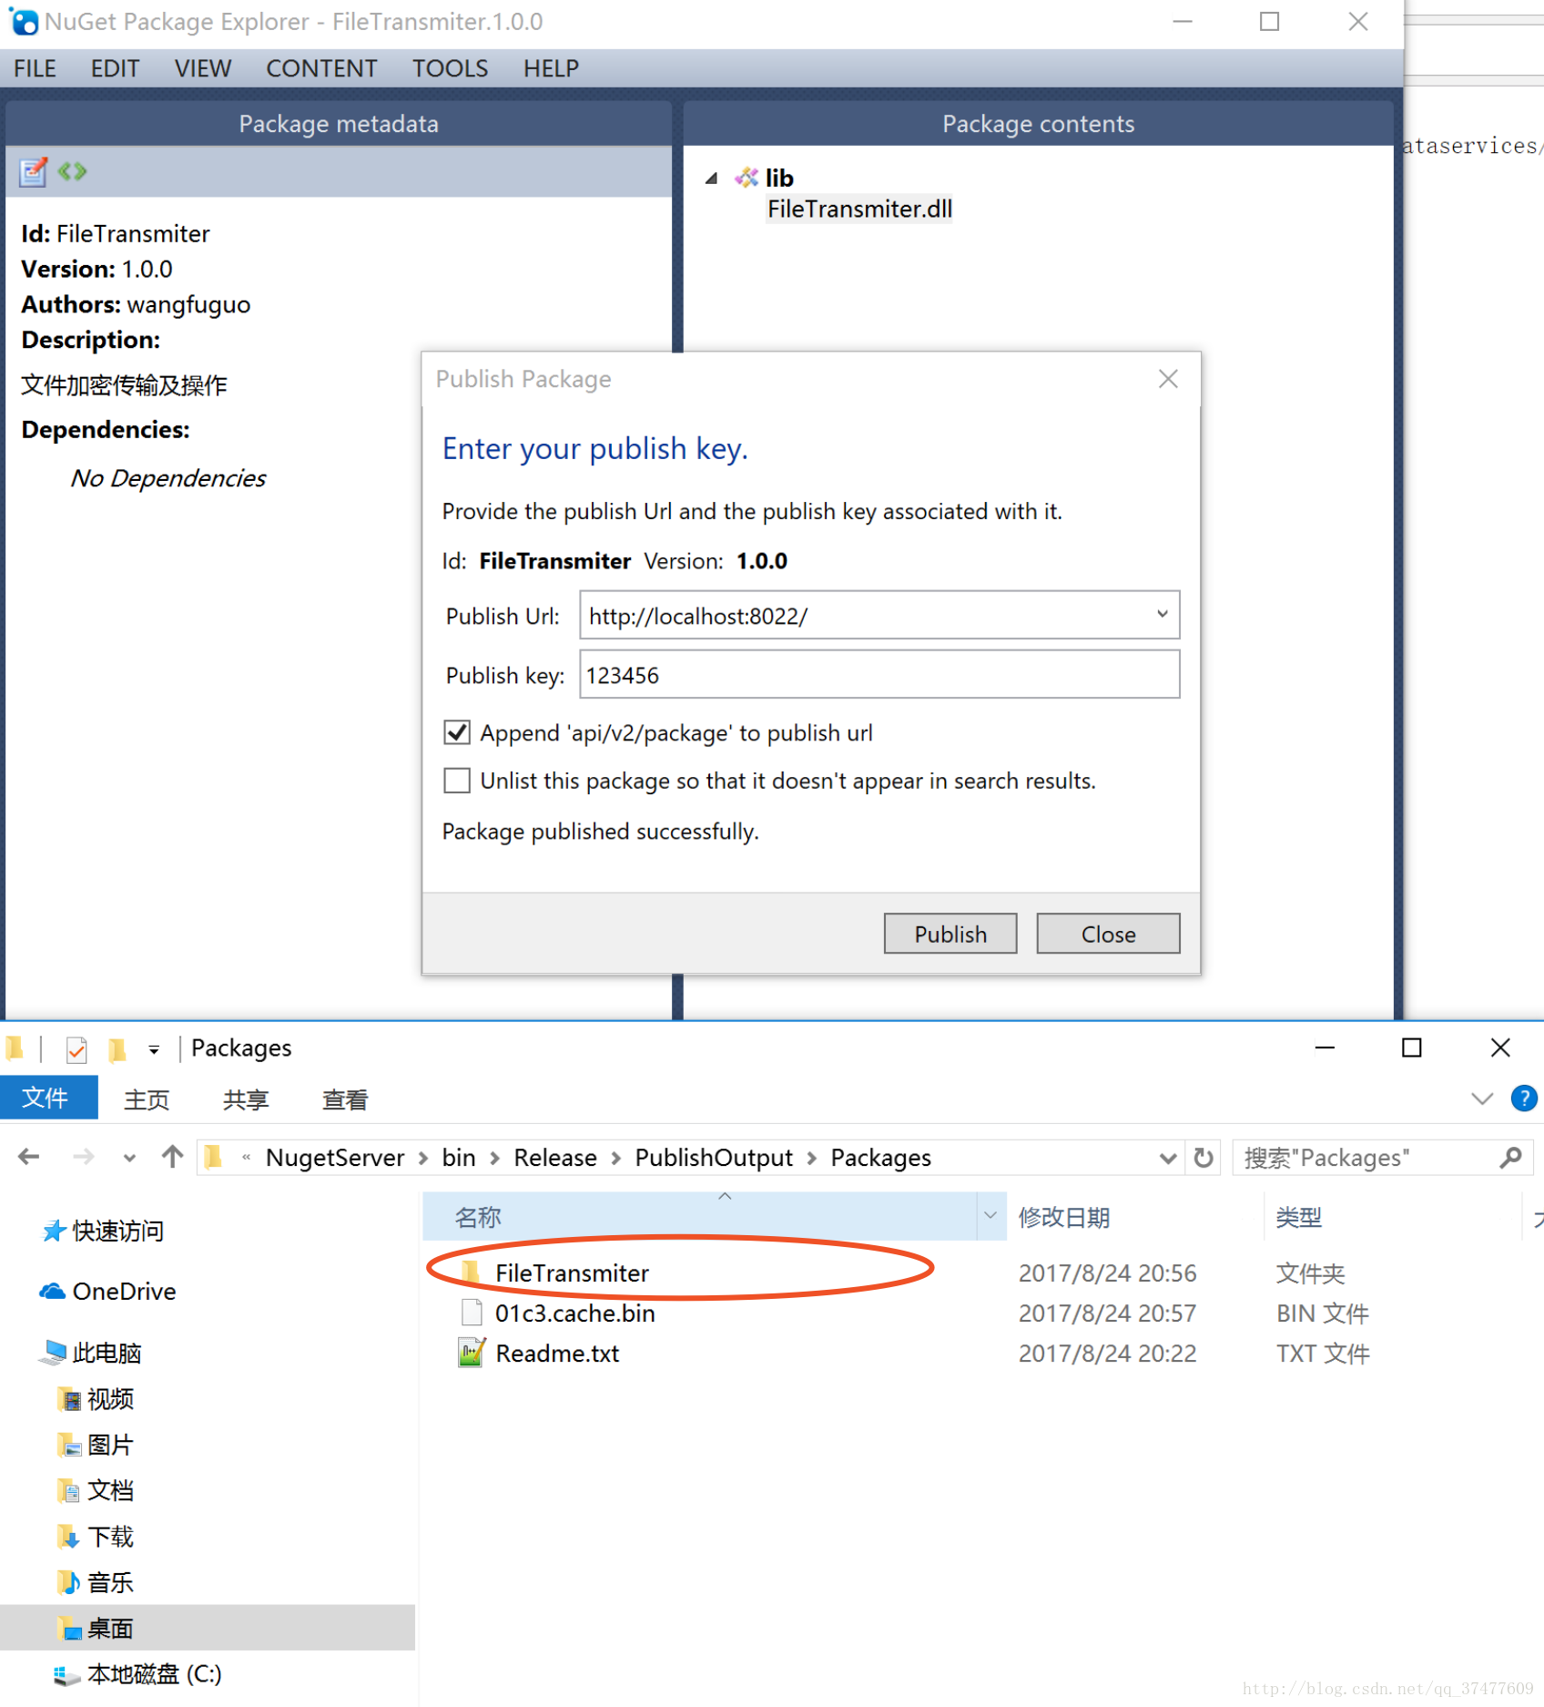Expand the Explorer ribbon chevron
The width and height of the screenshot is (1544, 1707).
1482,1099
